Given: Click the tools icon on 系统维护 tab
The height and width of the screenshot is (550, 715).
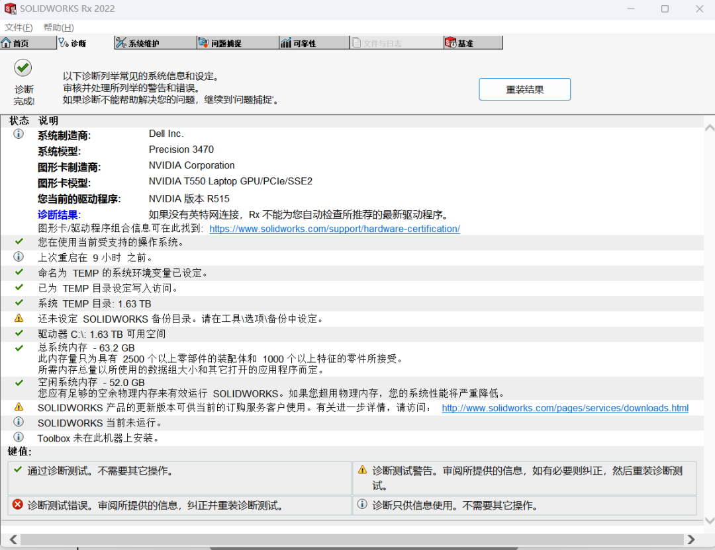Looking at the screenshot, I should click(x=121, y=43).
